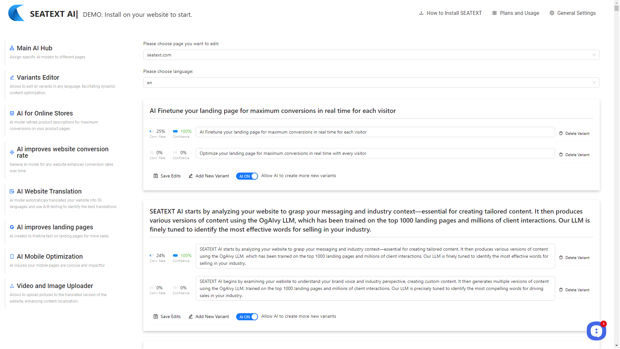Delete Variant 'Optimize your landing page'
Screen dimensions: 620x349
575,155
